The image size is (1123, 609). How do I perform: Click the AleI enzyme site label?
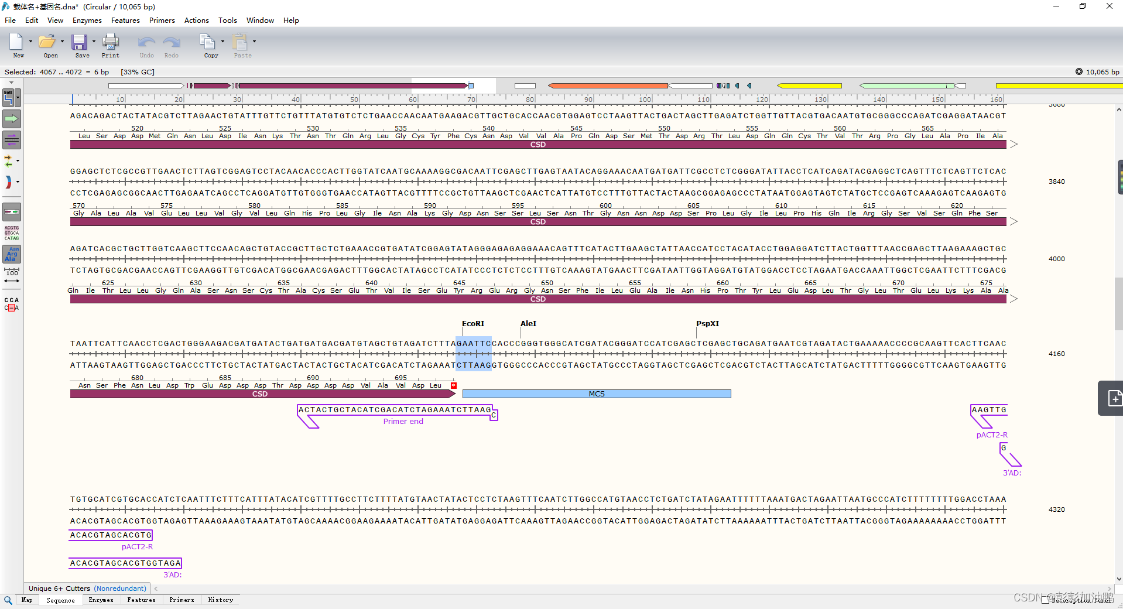click(x=528, y=324)
